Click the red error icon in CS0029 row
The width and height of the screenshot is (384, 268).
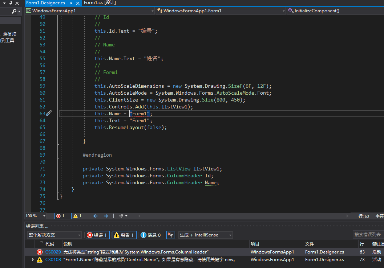pyautogui.click(x=40, y=252)
